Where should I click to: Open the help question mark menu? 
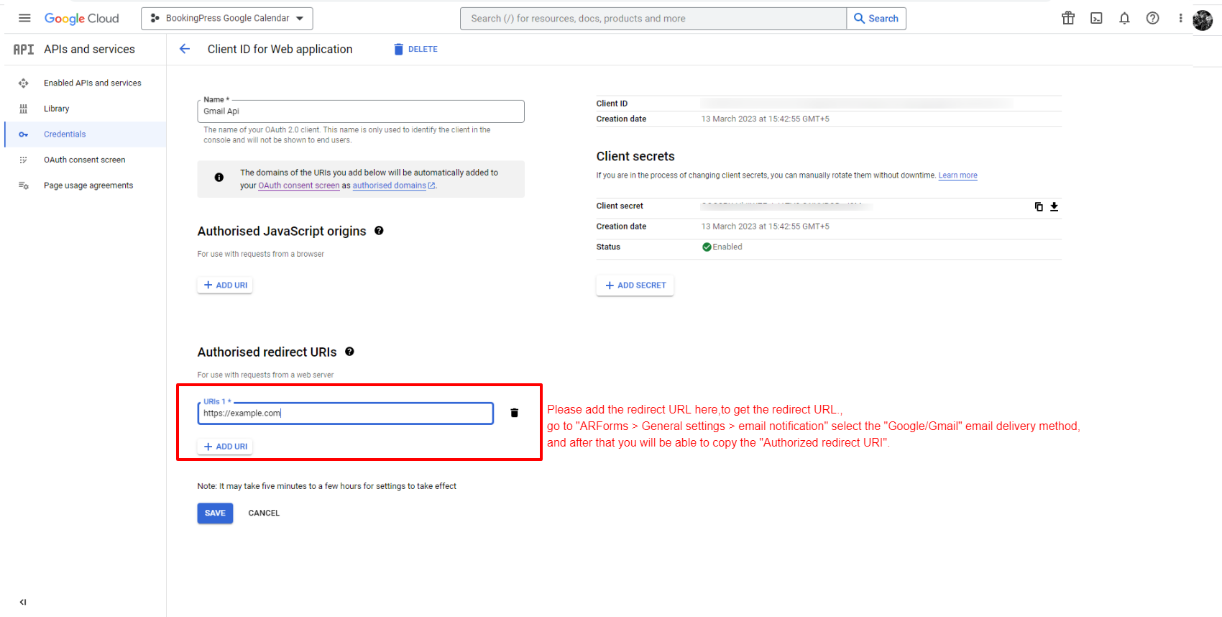point(1152,18)
